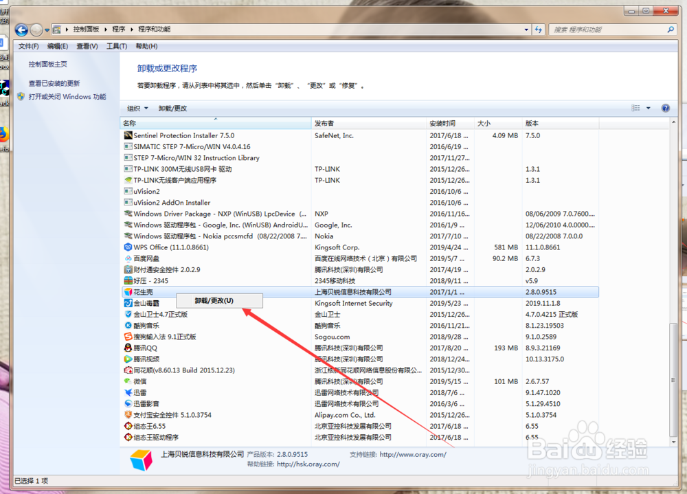The width and height of the screenshot is (687, 494).
Task: Expand the arrow after 程序 breadcrumb
Action: (x=131, y=30)
